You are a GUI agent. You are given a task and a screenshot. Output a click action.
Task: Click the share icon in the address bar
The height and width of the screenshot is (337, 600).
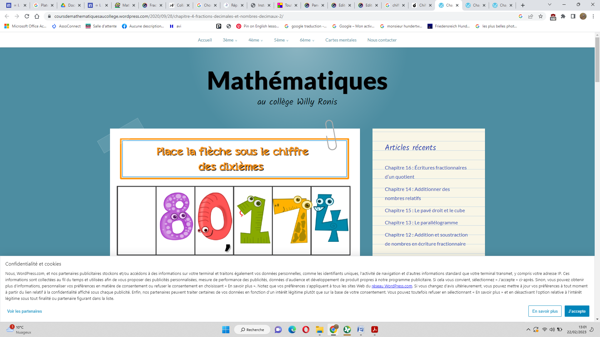530,16
